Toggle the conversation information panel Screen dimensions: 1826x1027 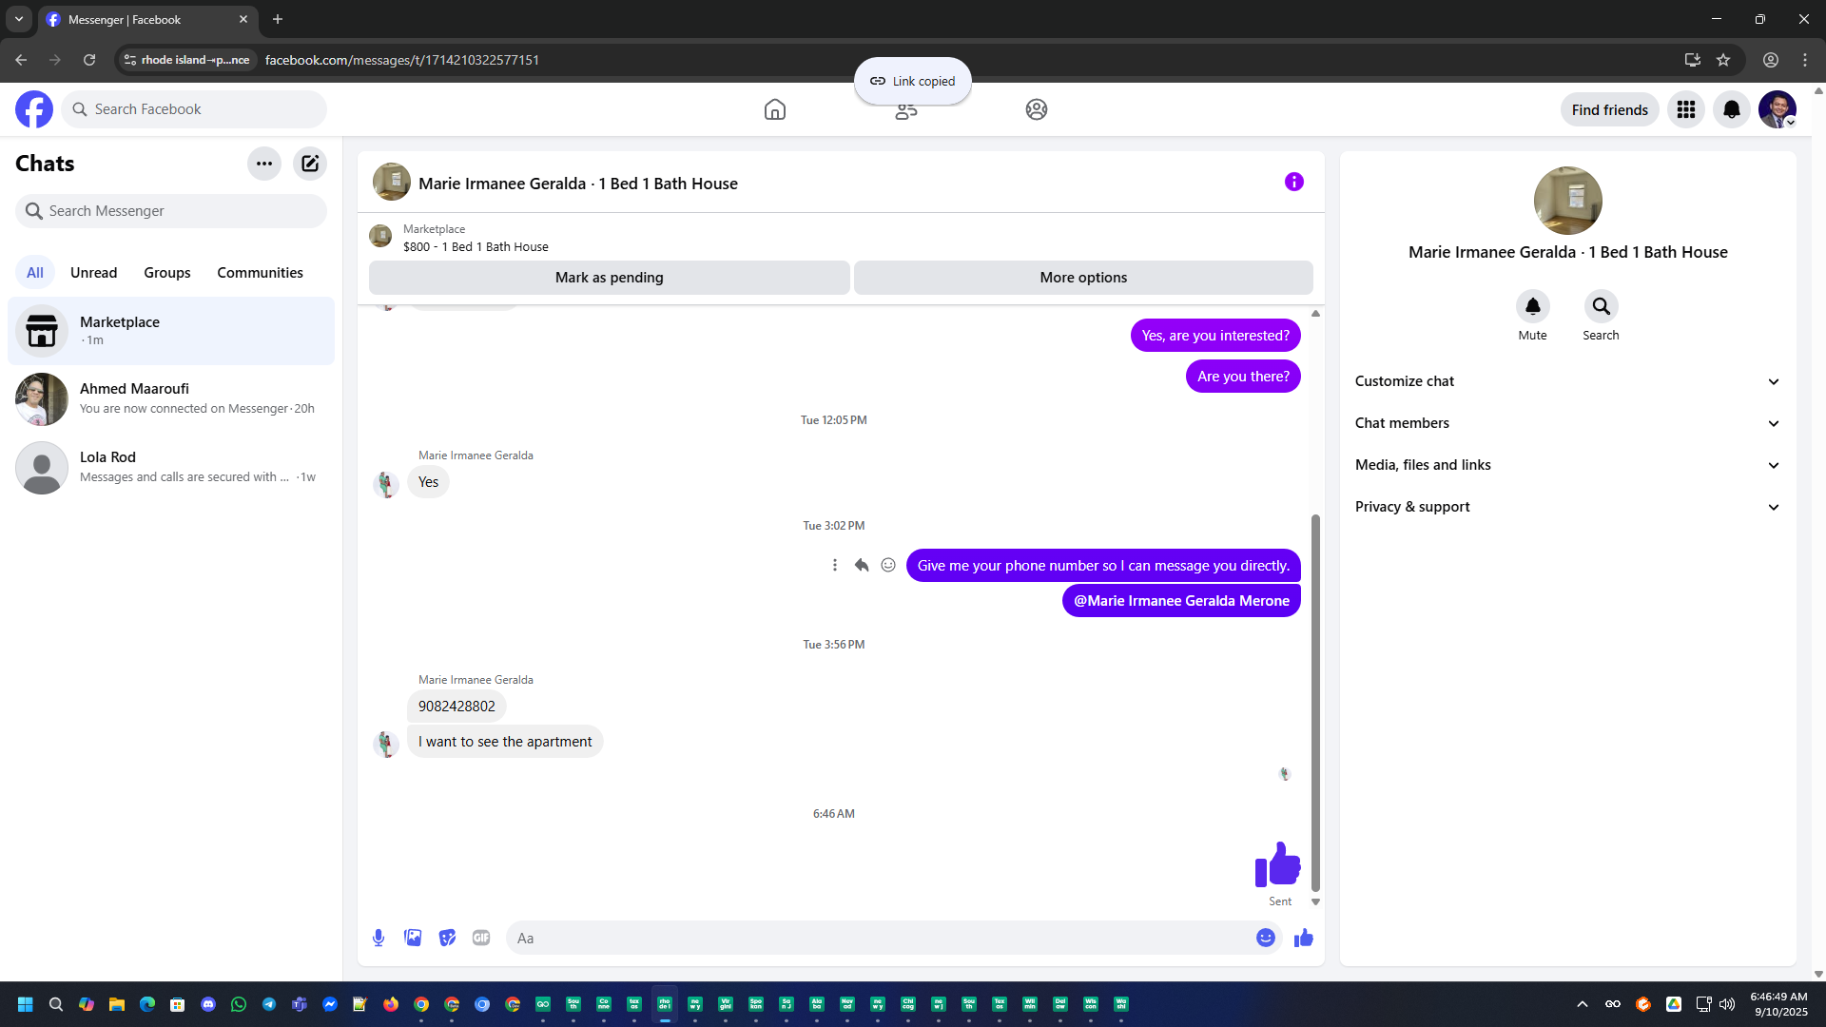[1293, 182]
